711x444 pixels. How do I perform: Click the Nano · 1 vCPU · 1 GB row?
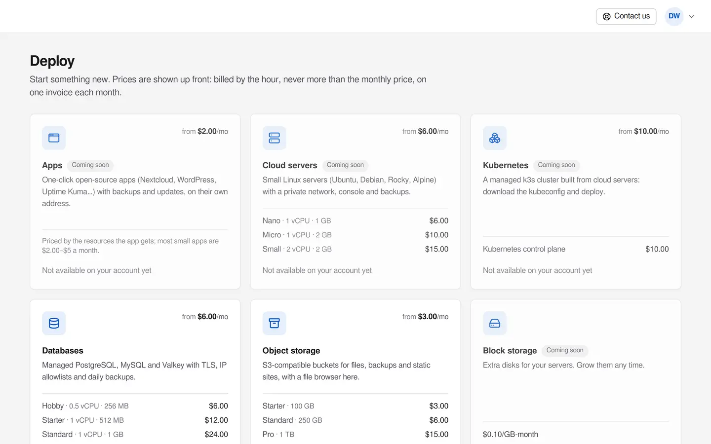tap(355, 221)
